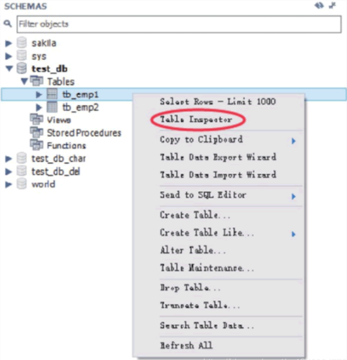Select the sakila schema name
Screen dimensions: 347x360
click(44, 43)
